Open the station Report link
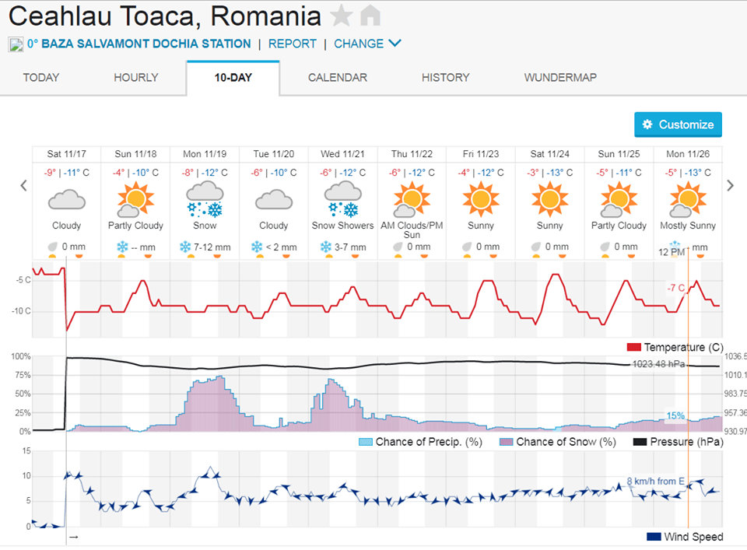 click(x=293, y=44)
